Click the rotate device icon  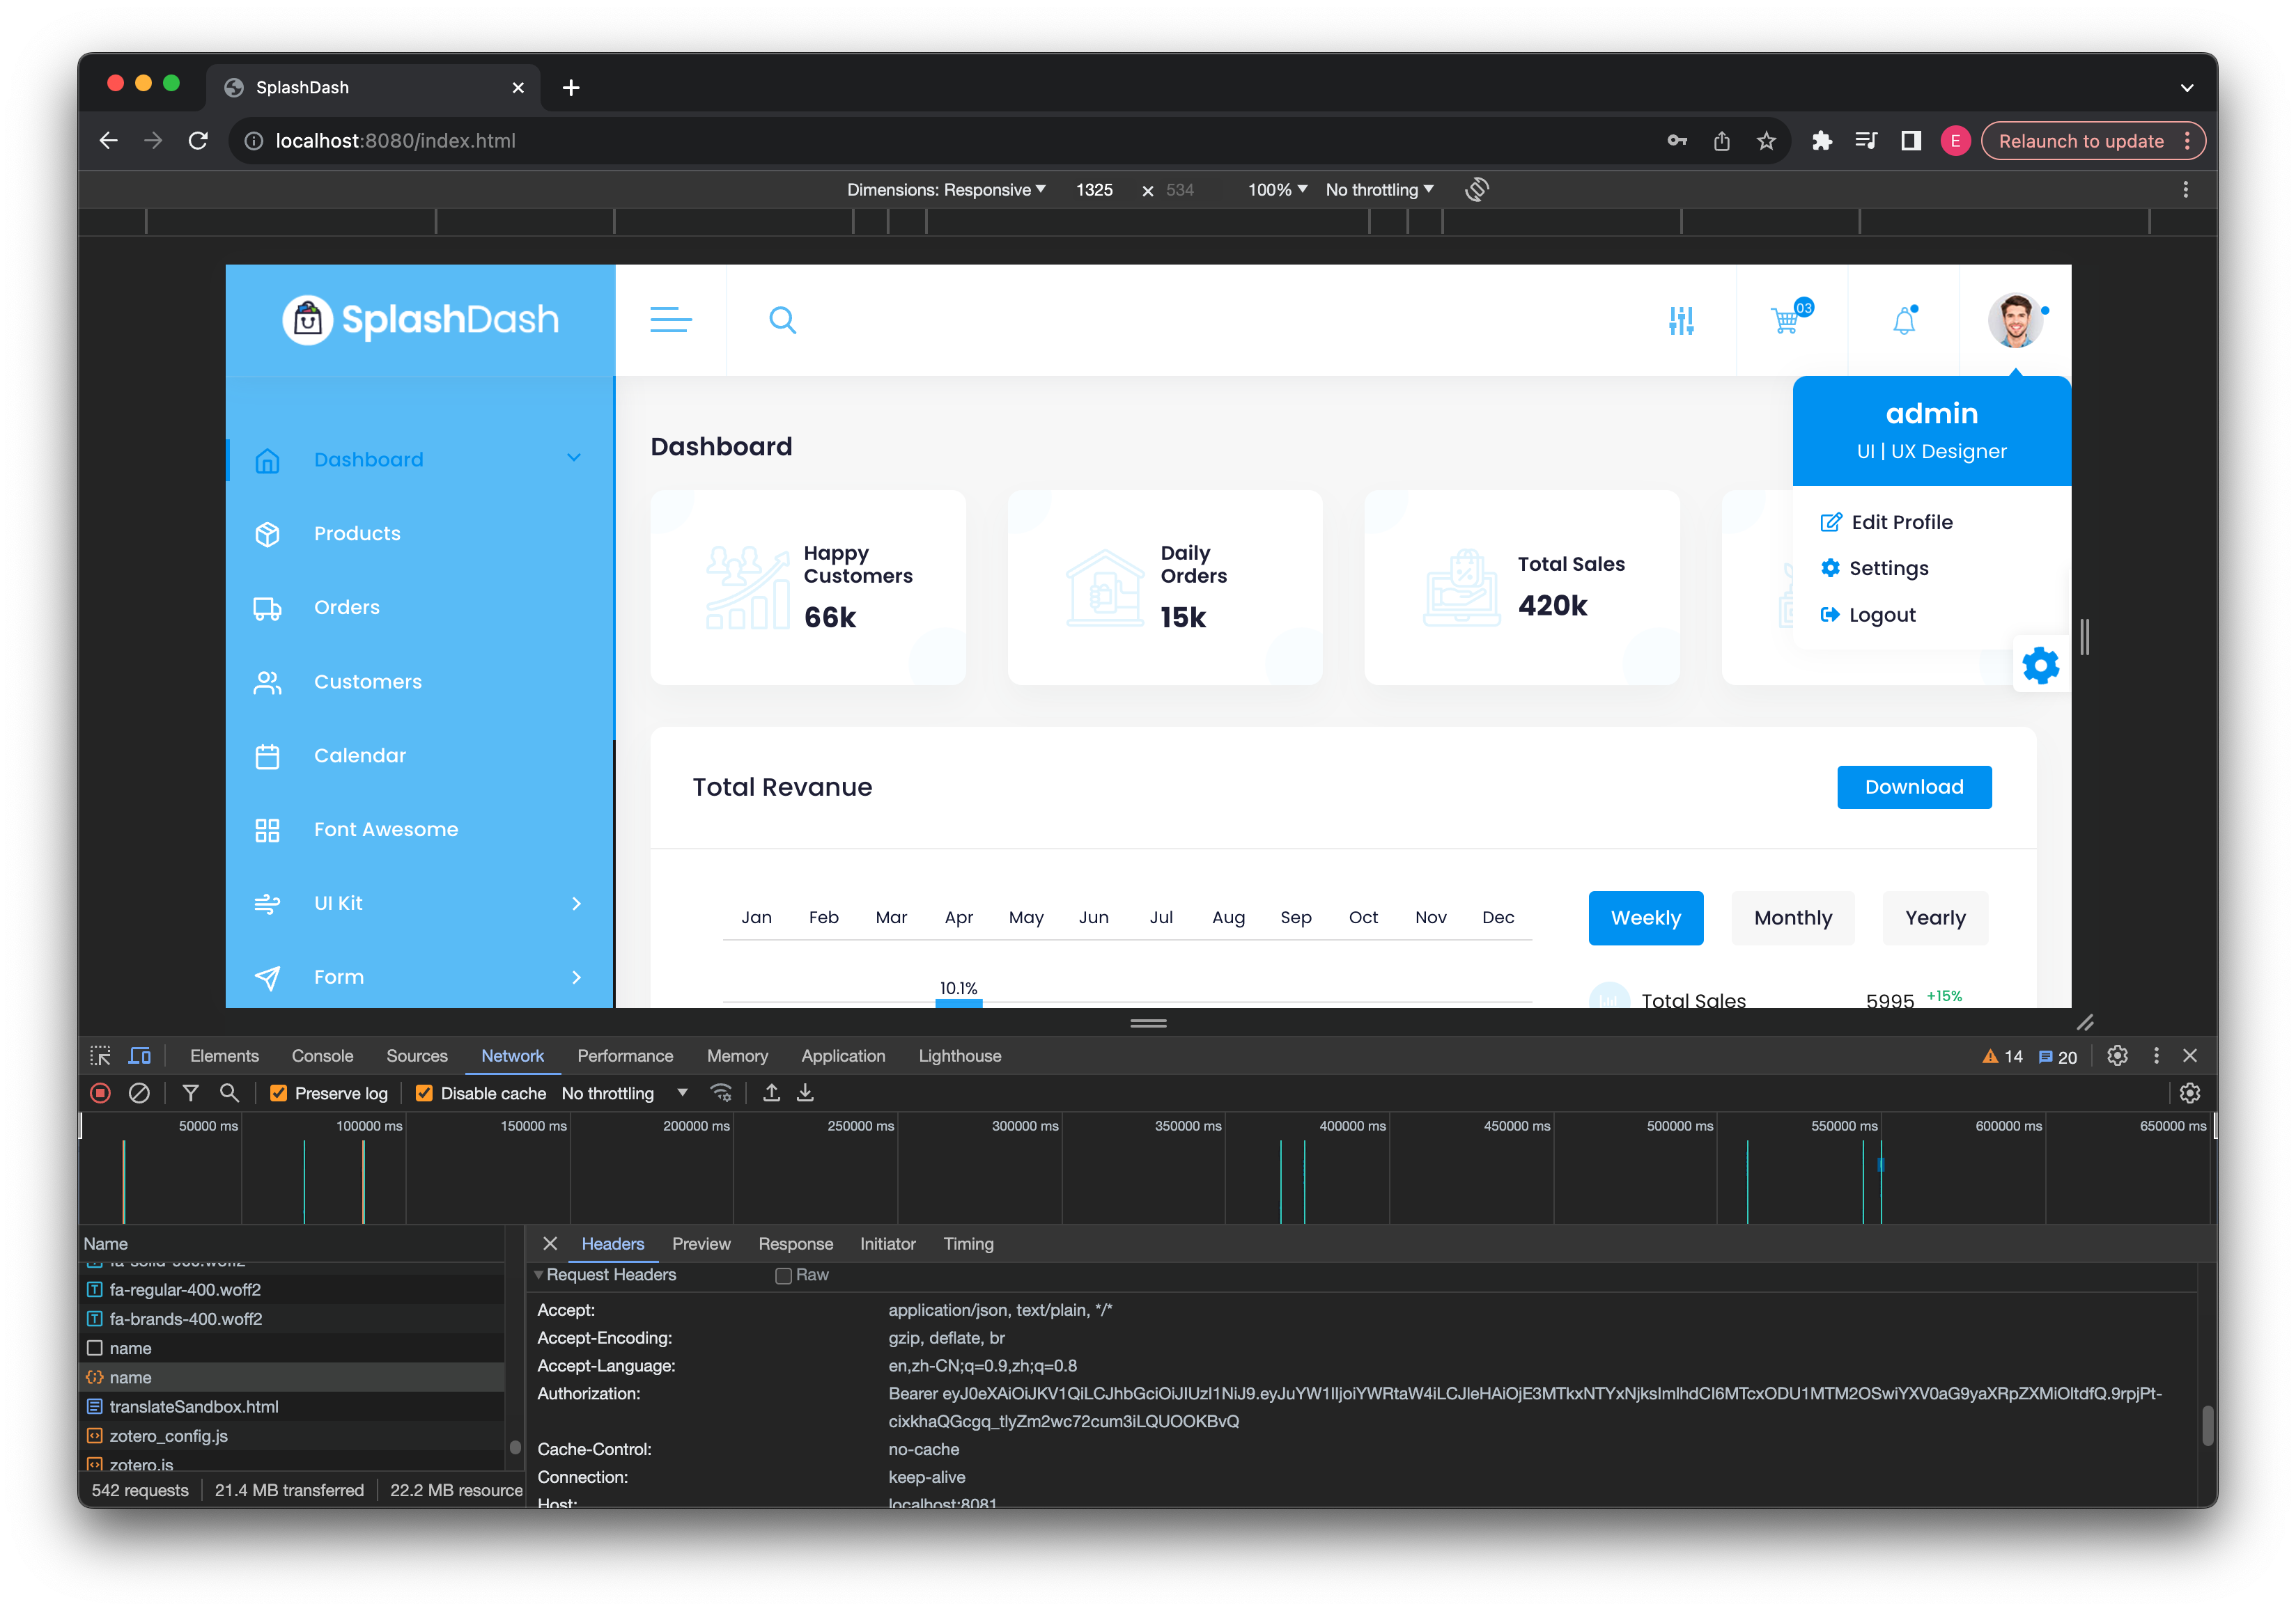click(x=1477, y=190)
